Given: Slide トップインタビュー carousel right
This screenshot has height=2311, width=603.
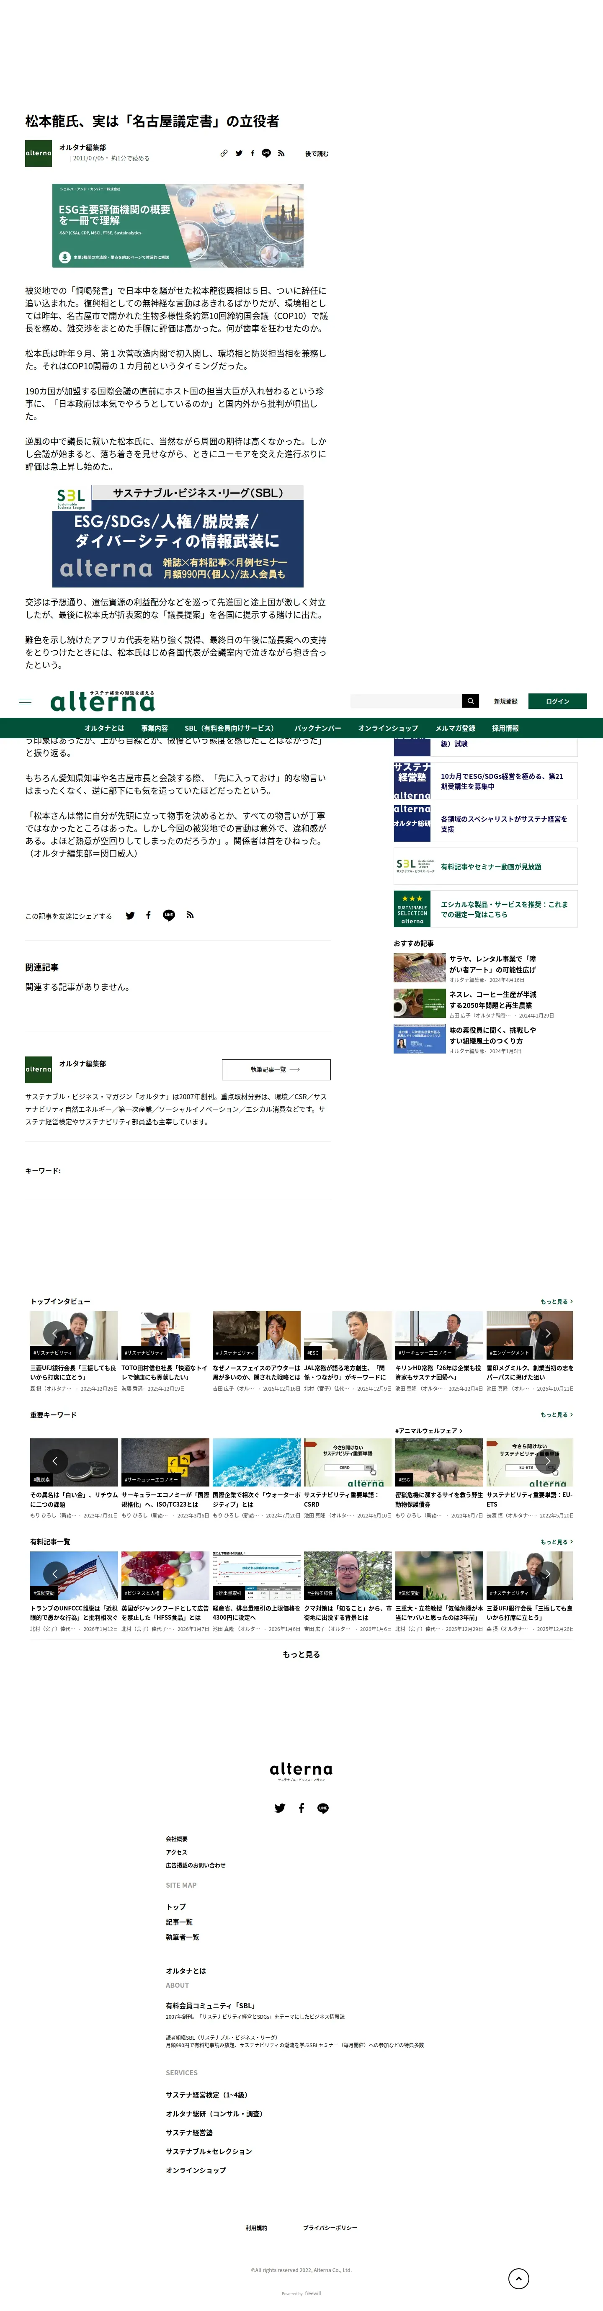Looking at the screenshot, I should tap(548, 1334).
